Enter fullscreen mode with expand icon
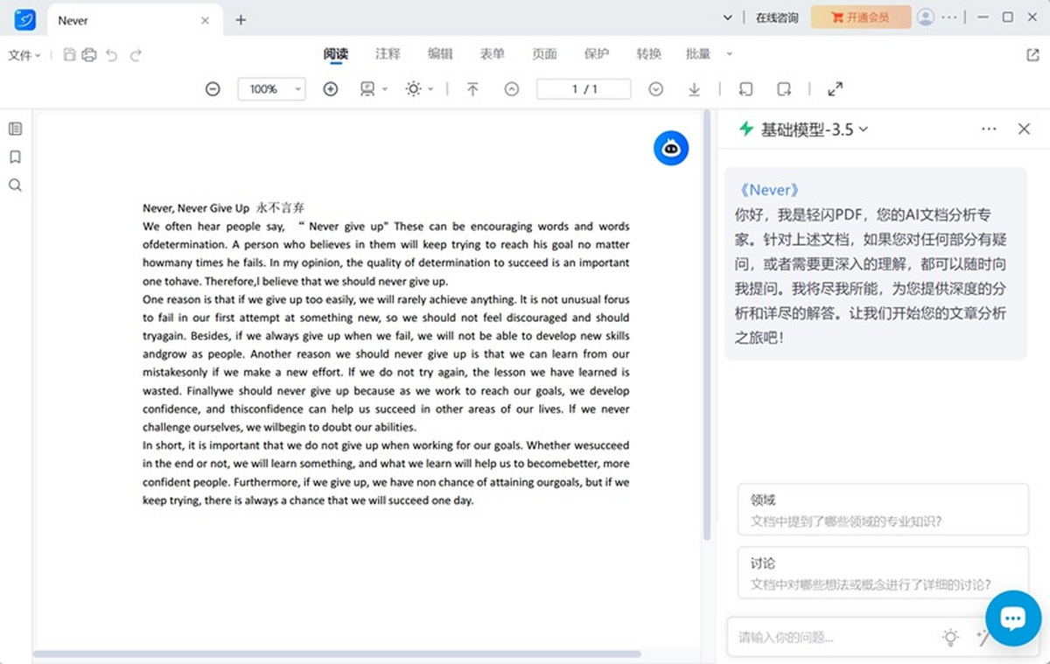The height and width of the screenshot is (664, 1050). coord(835,89)
